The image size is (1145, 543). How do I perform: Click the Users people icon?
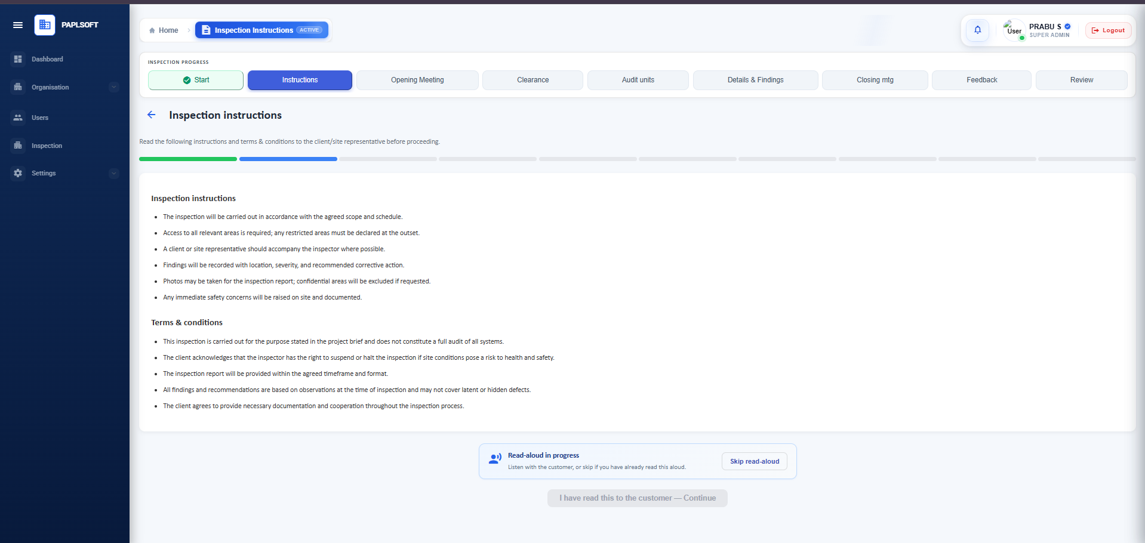(x=18, y=118)
